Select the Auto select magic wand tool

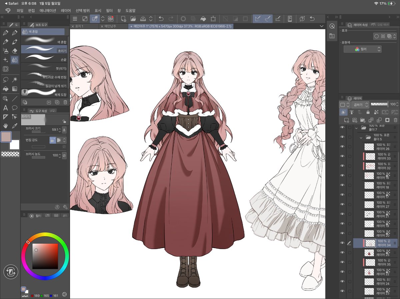(15, 79)
